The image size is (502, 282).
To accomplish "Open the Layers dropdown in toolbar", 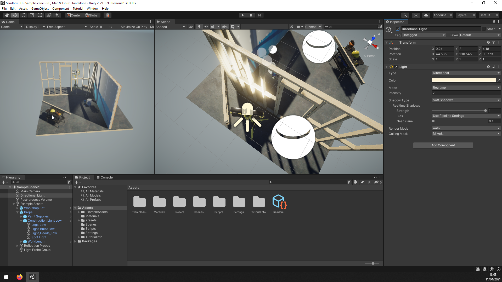I will pyautogui.click(x=465, y=15).
